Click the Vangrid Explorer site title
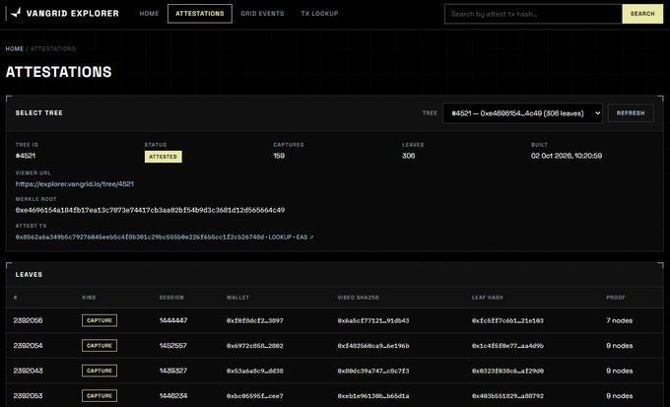The height and width of the screenshot is (407, 670). (x=73, y=13)
